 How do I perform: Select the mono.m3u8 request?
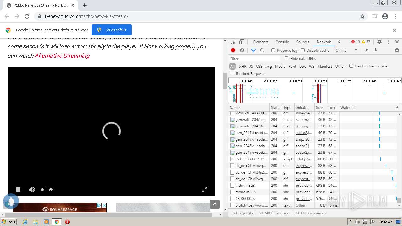pos(246,192)
